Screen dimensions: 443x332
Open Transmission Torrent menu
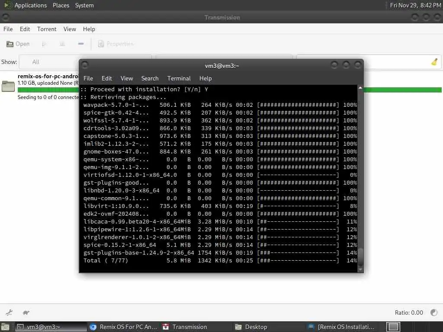click(x=47, y=29)
